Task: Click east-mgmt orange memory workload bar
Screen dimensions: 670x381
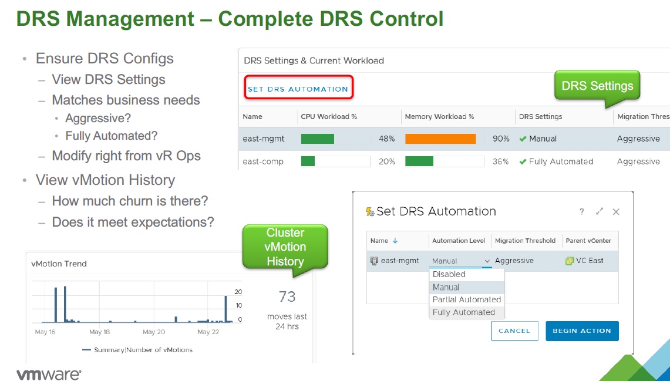Action: pyautogui.click(x=440, y=139)
